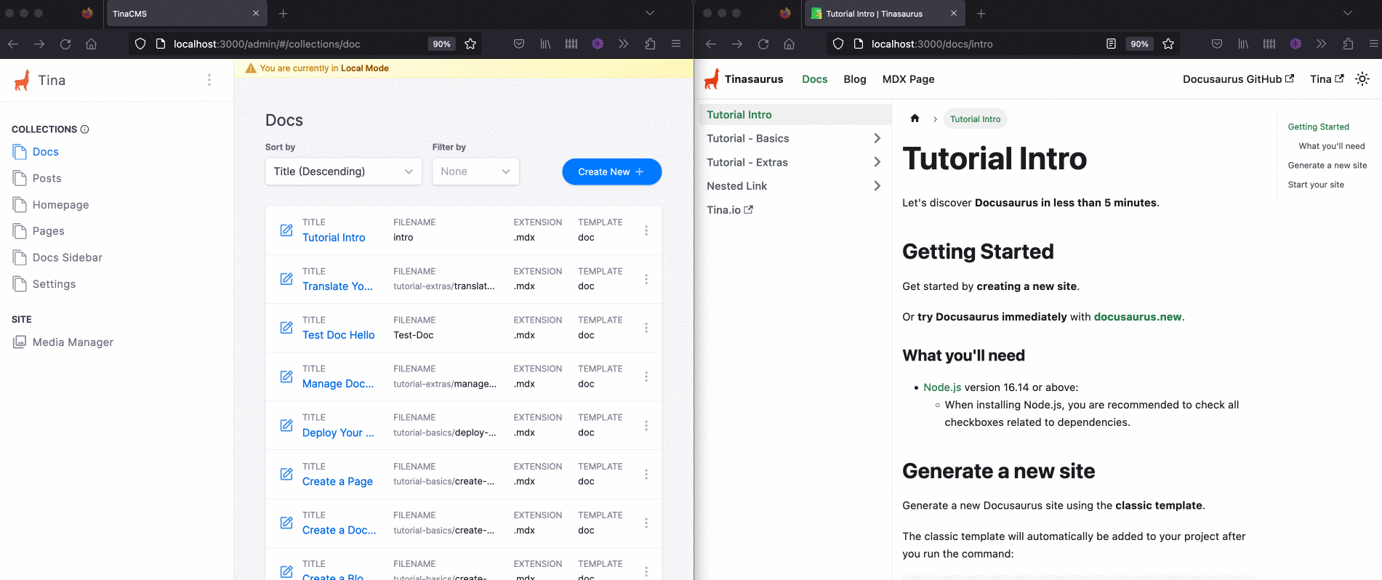Click the breadcrumb home icon in docs

915,118
